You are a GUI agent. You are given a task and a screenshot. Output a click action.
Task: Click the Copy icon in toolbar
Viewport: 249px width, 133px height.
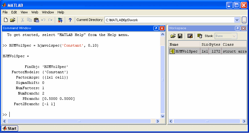click(29, 20)
